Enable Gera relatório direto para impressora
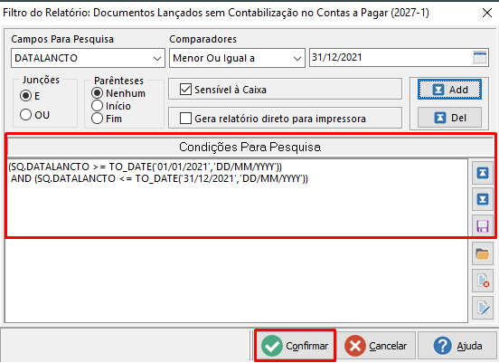 click(185, 119)
